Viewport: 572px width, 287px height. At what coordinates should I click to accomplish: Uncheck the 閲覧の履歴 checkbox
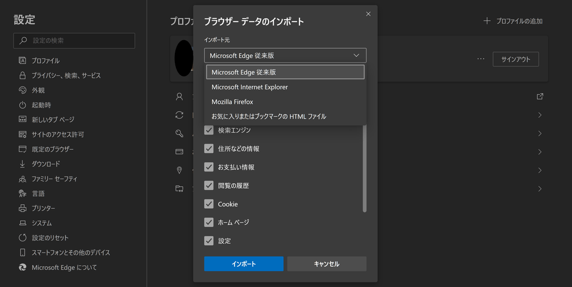209,185
